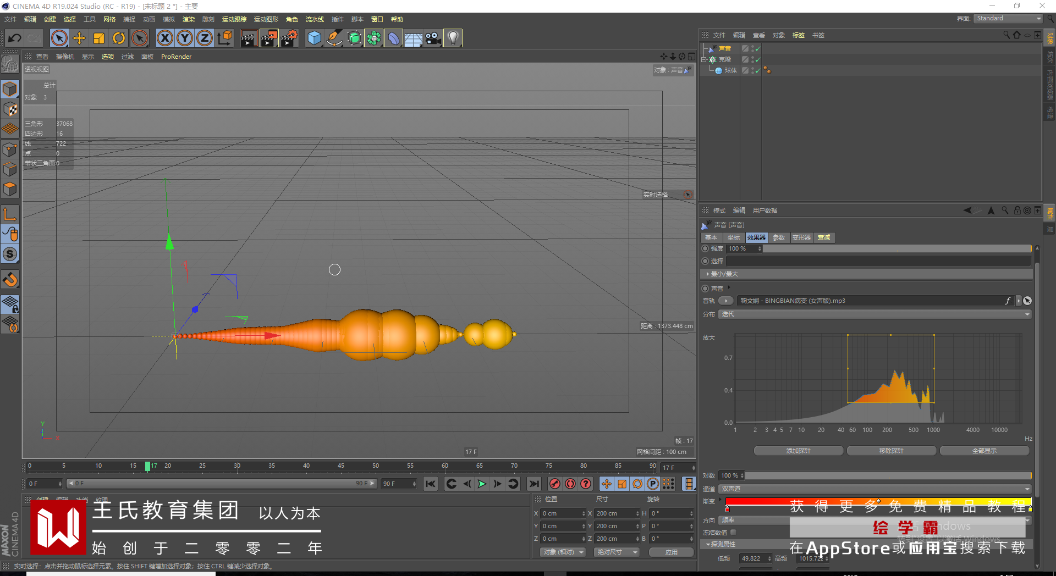This screenshot has height=576, width=1056.
Task: Click the coordinate system icon beside Z axis
Action: pyautogui.click(x=225, y=38)
